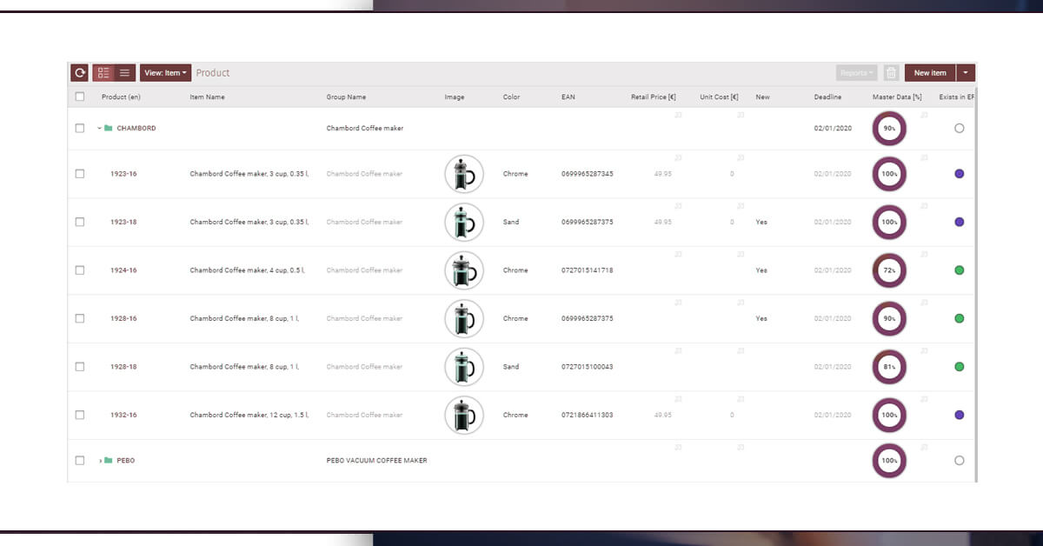Image resolution: width=1043 pixels, height=546 pixels.
Task: Click the purple status dot for 1932-16
Action: coord(959,415)
